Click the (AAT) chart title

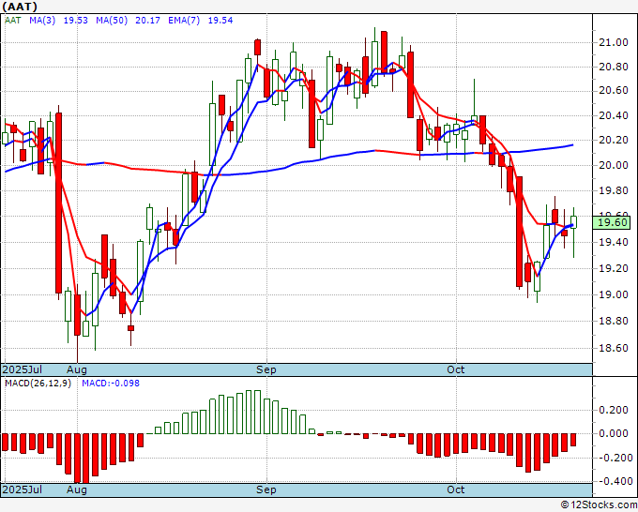pos(20,7)
